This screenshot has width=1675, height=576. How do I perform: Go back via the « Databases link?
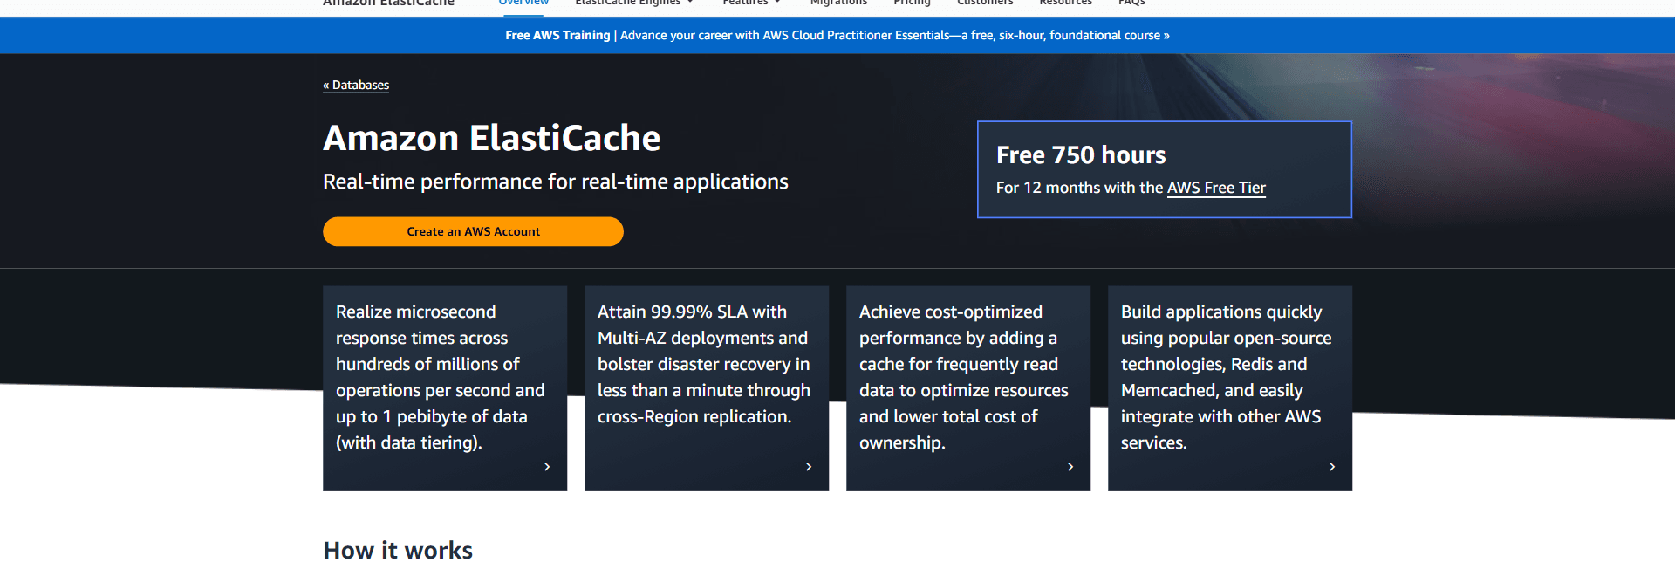click(356, 85)
